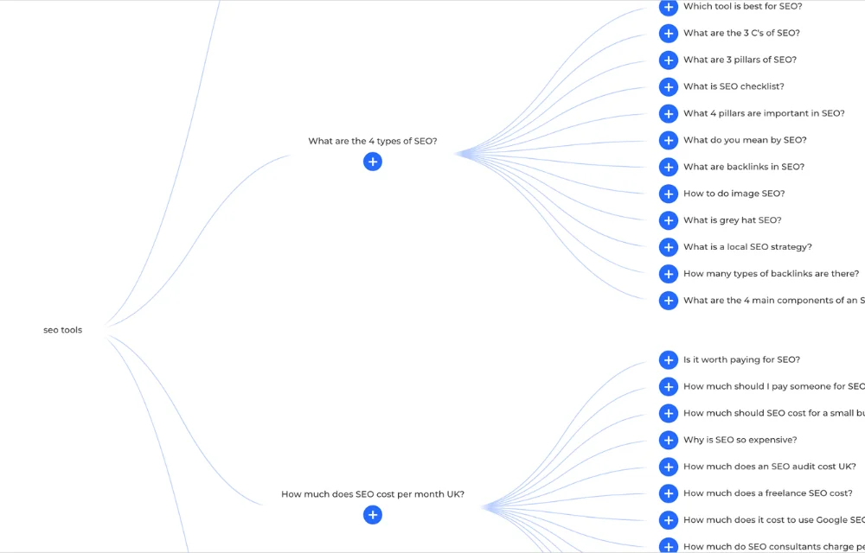
Task: Click 'How much should I pay someone for SEO' text
Action: point(774,386)
